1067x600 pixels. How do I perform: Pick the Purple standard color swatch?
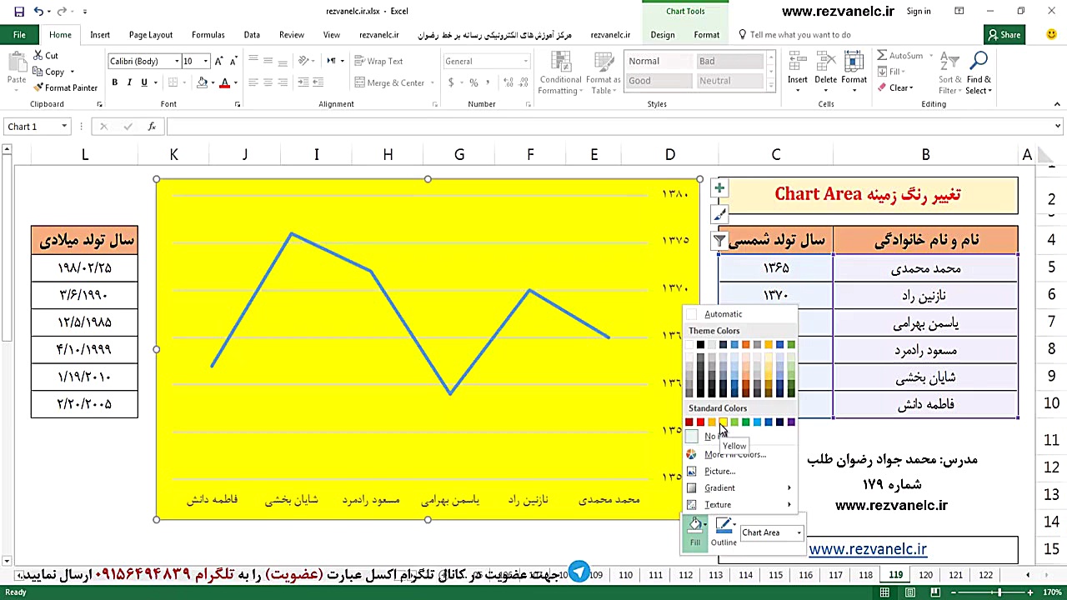pos(791,422)
